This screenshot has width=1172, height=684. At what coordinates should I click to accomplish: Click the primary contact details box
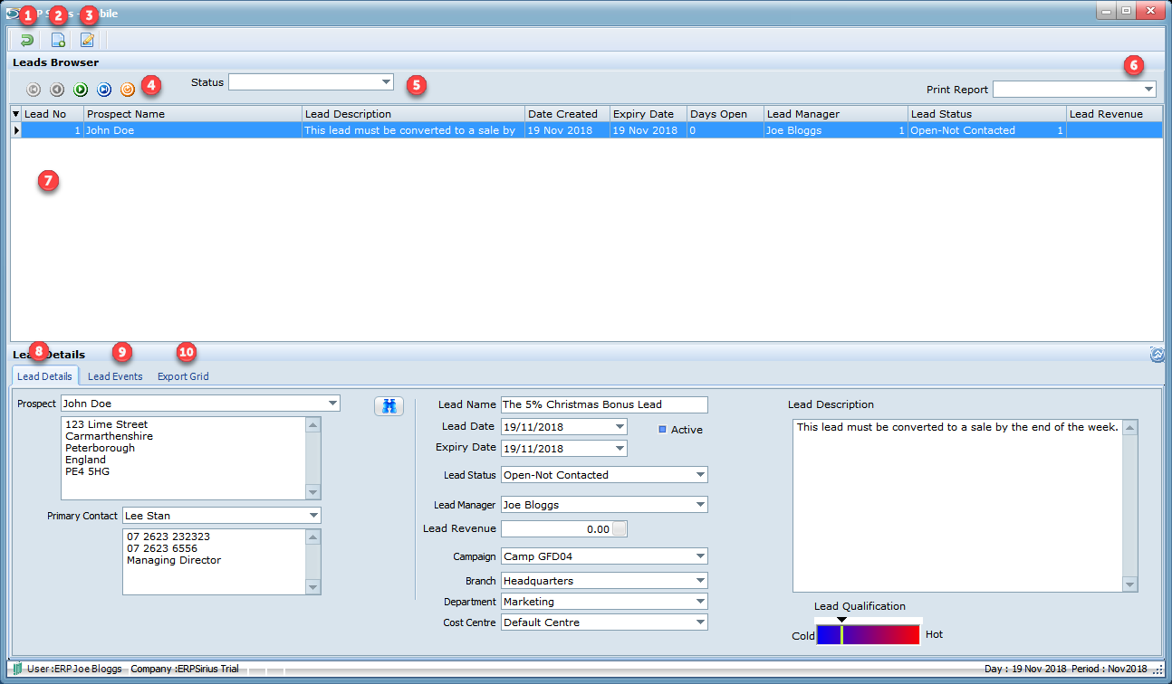(x=215, y=562)
